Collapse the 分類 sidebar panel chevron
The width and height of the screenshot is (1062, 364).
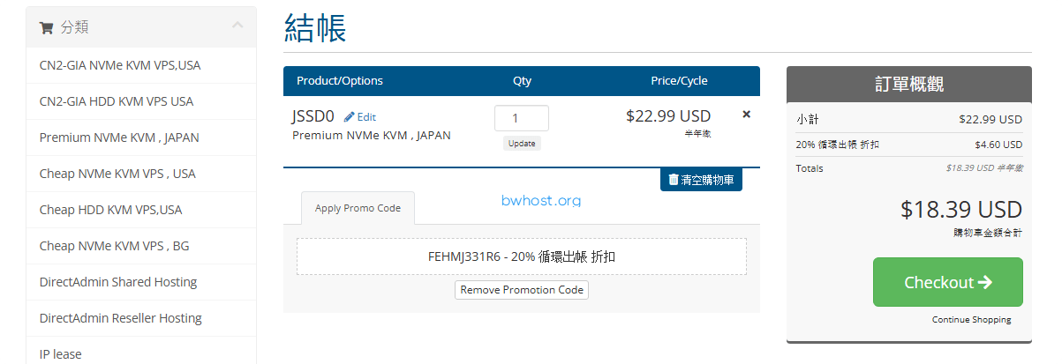coord(237,26)
